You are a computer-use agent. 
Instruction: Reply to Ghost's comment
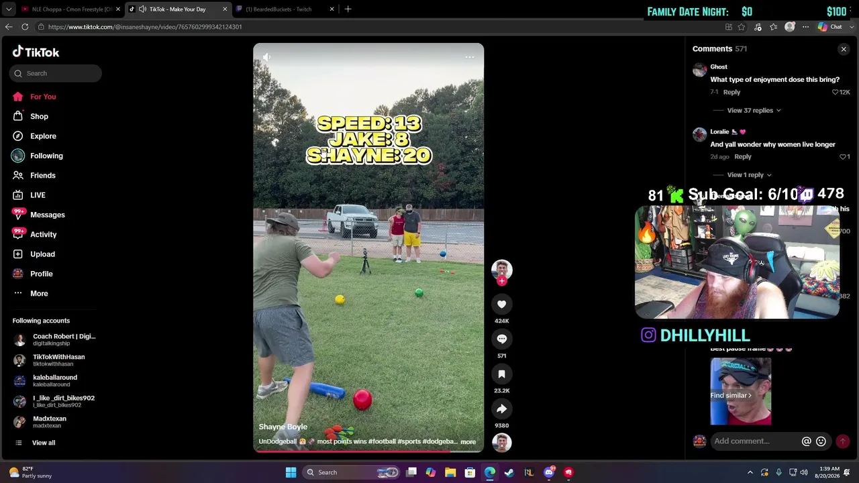click(x=731, y=92)
